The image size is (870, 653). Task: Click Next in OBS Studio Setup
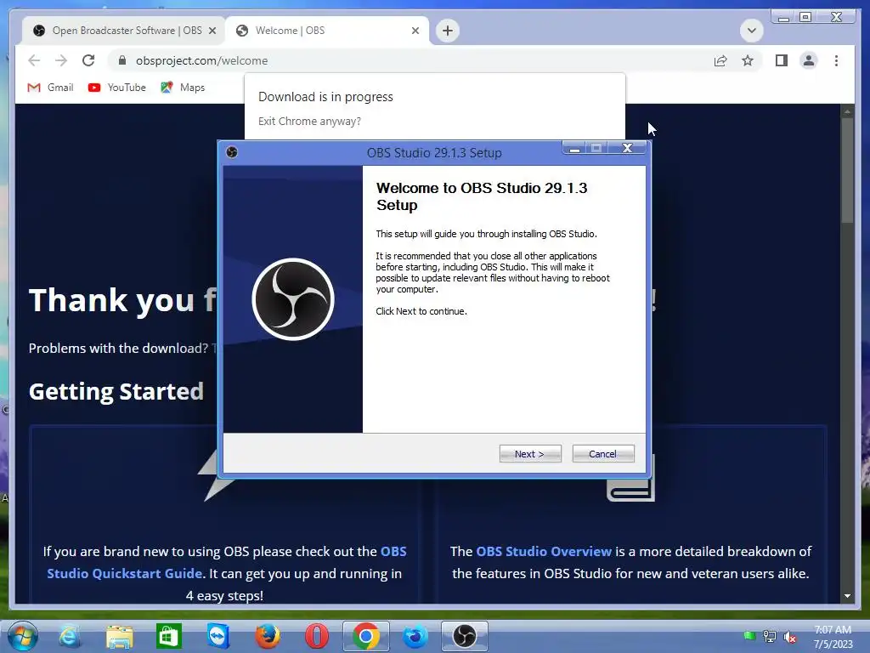pos(530,454)
